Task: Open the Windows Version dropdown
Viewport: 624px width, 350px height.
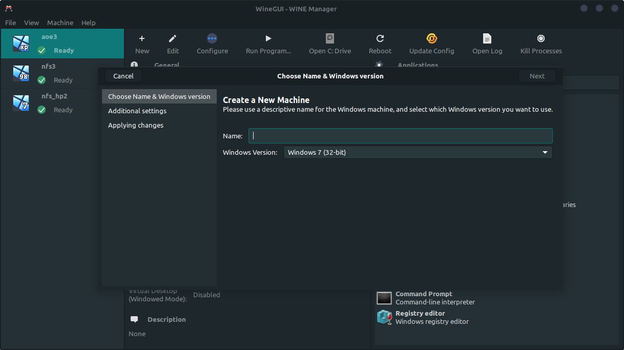Action: (x=418, y=152)
